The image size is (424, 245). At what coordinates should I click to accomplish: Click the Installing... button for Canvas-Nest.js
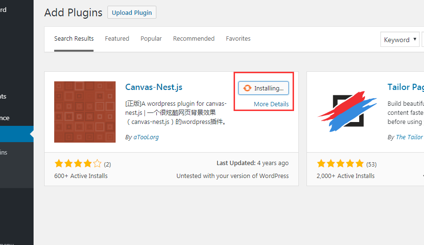263,88
